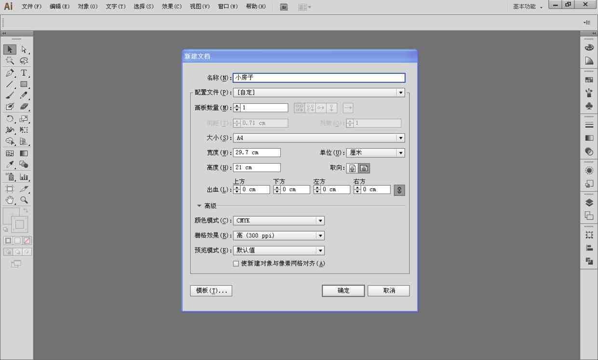
Task: Open the 单位 厘米 dropdown
Action: point(375,153)
